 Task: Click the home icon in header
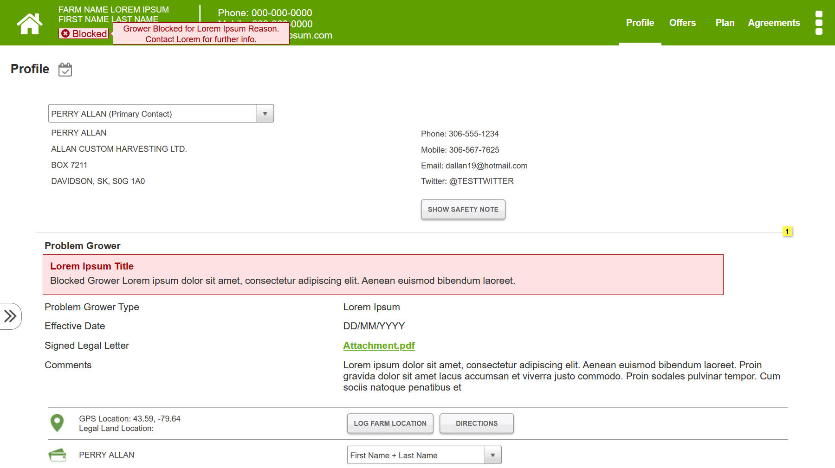pos(29,23)
